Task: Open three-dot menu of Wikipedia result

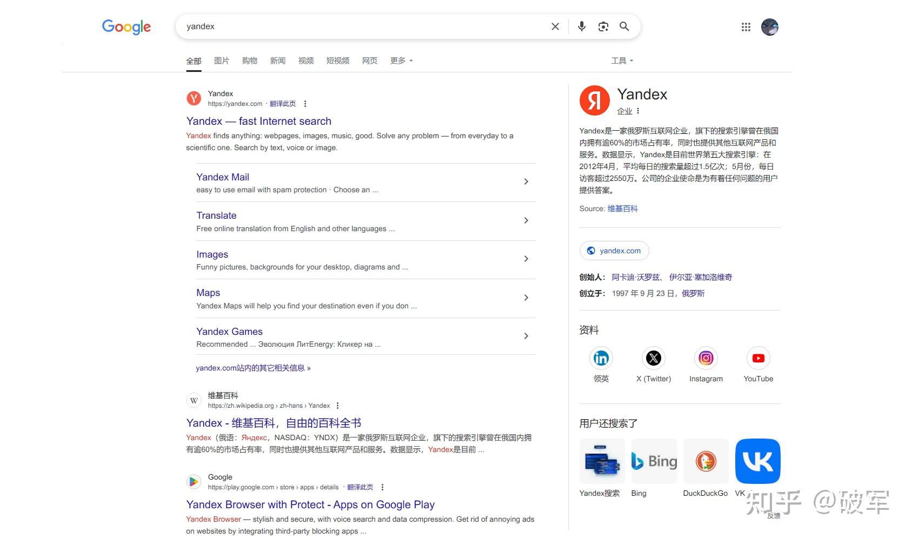Action: pos(338,406)
